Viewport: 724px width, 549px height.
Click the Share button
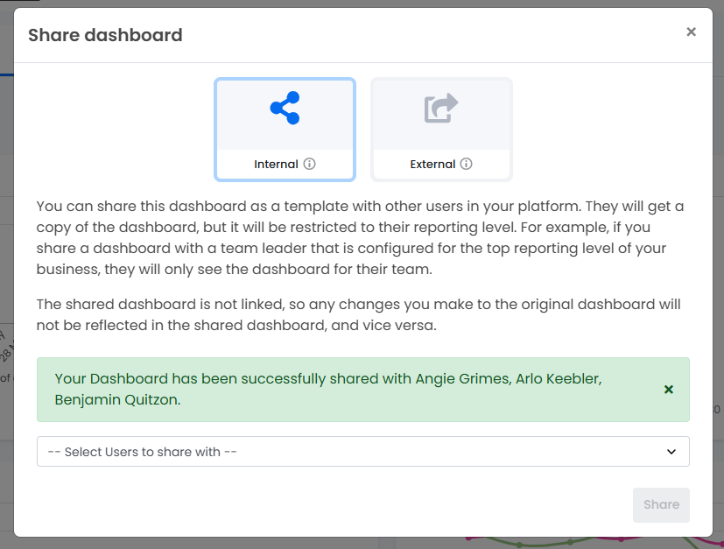661,504
